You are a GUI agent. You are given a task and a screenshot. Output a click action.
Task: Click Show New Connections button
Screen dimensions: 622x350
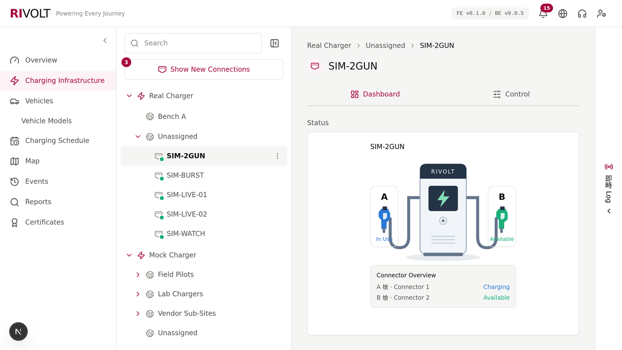[204, 70]
